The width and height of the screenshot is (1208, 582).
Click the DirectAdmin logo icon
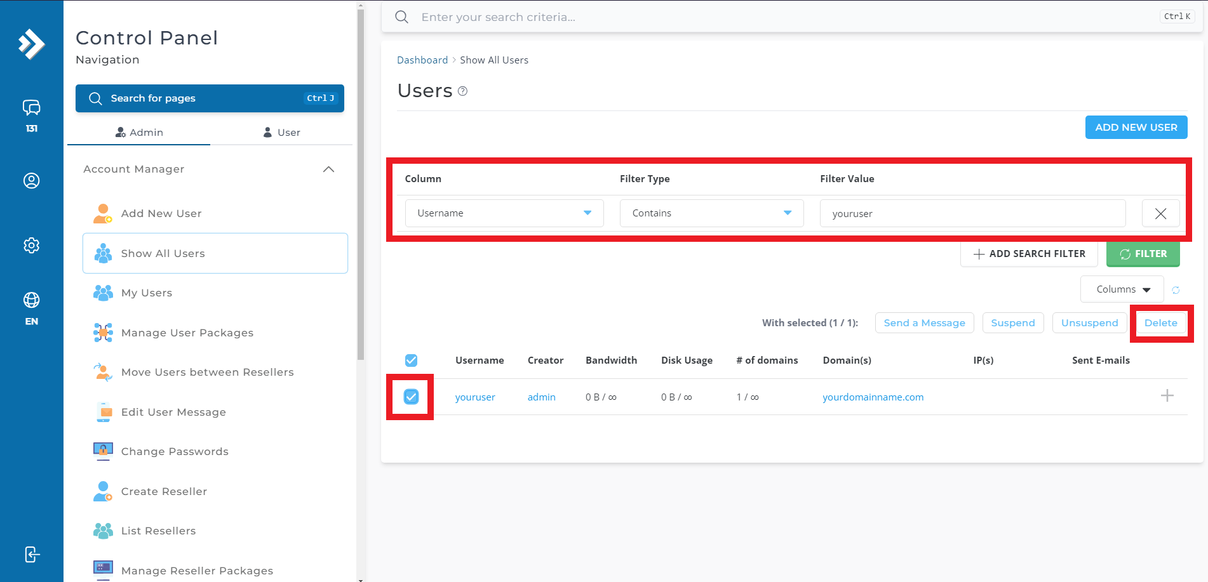[x=31, y=44]
